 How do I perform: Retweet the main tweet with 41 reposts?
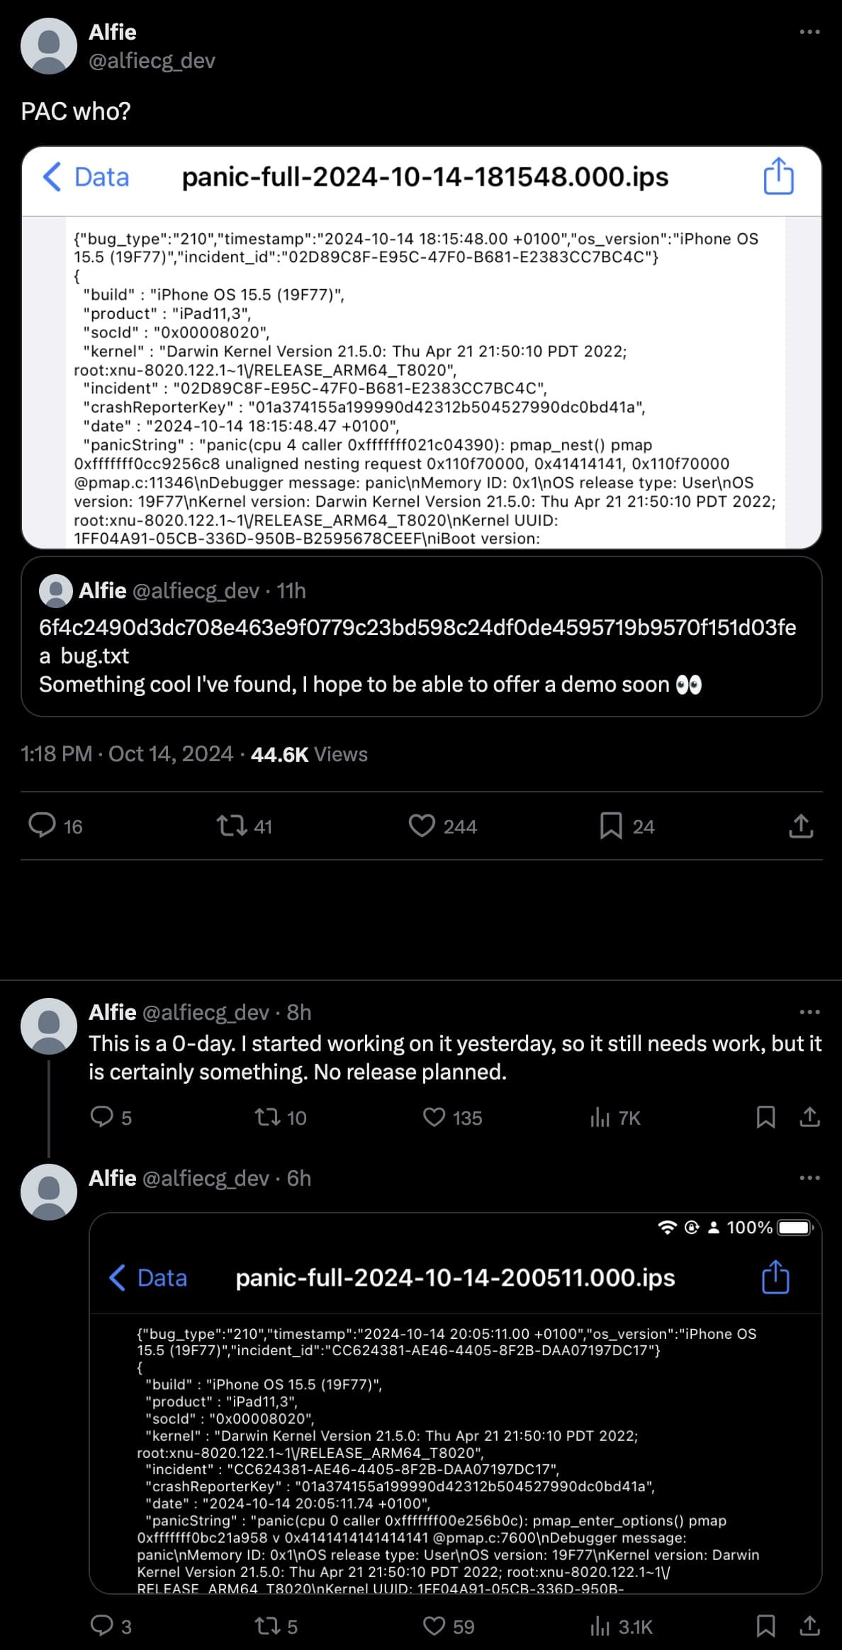[x=232, y=826]
